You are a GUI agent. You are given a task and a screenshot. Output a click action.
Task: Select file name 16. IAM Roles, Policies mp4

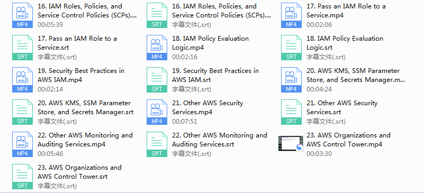coord(87,11)
